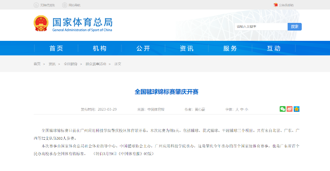The image size is (330, 171).
Task: Open 网站导航 site navigation icon link
Action: (x=65, y=5)
